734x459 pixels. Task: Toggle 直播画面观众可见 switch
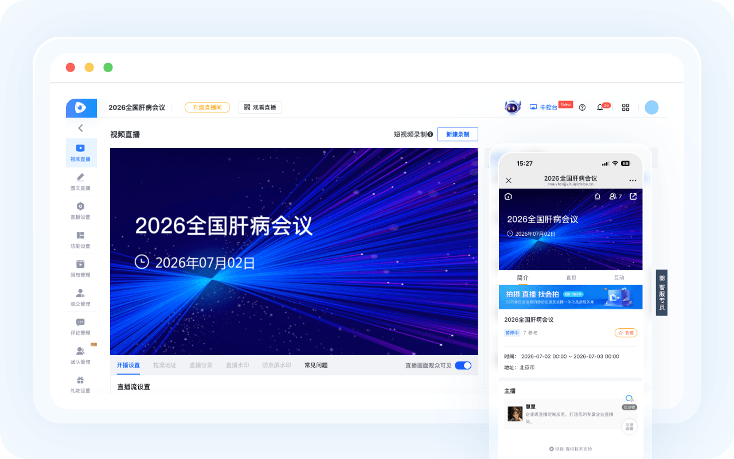coord(463,365)
